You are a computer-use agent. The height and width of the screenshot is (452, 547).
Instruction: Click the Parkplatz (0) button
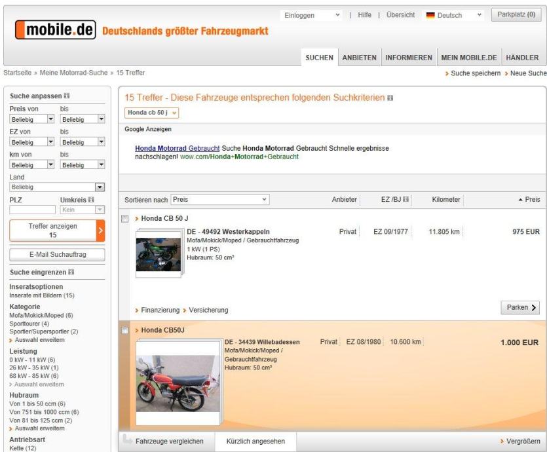(516, 14)
